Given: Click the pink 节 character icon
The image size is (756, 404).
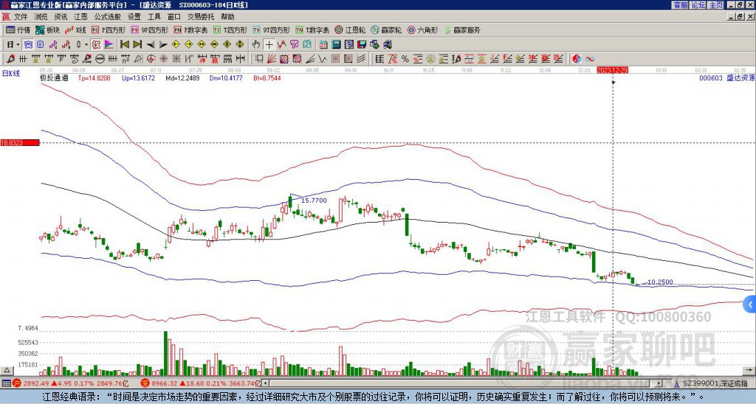Looking at the screenshot, I should tap(294, 45).
